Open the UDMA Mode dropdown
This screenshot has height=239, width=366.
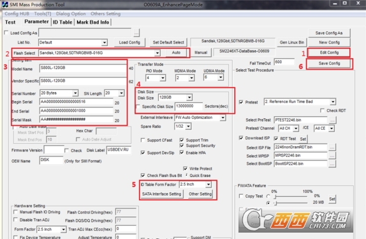click(x=221, y=77)
